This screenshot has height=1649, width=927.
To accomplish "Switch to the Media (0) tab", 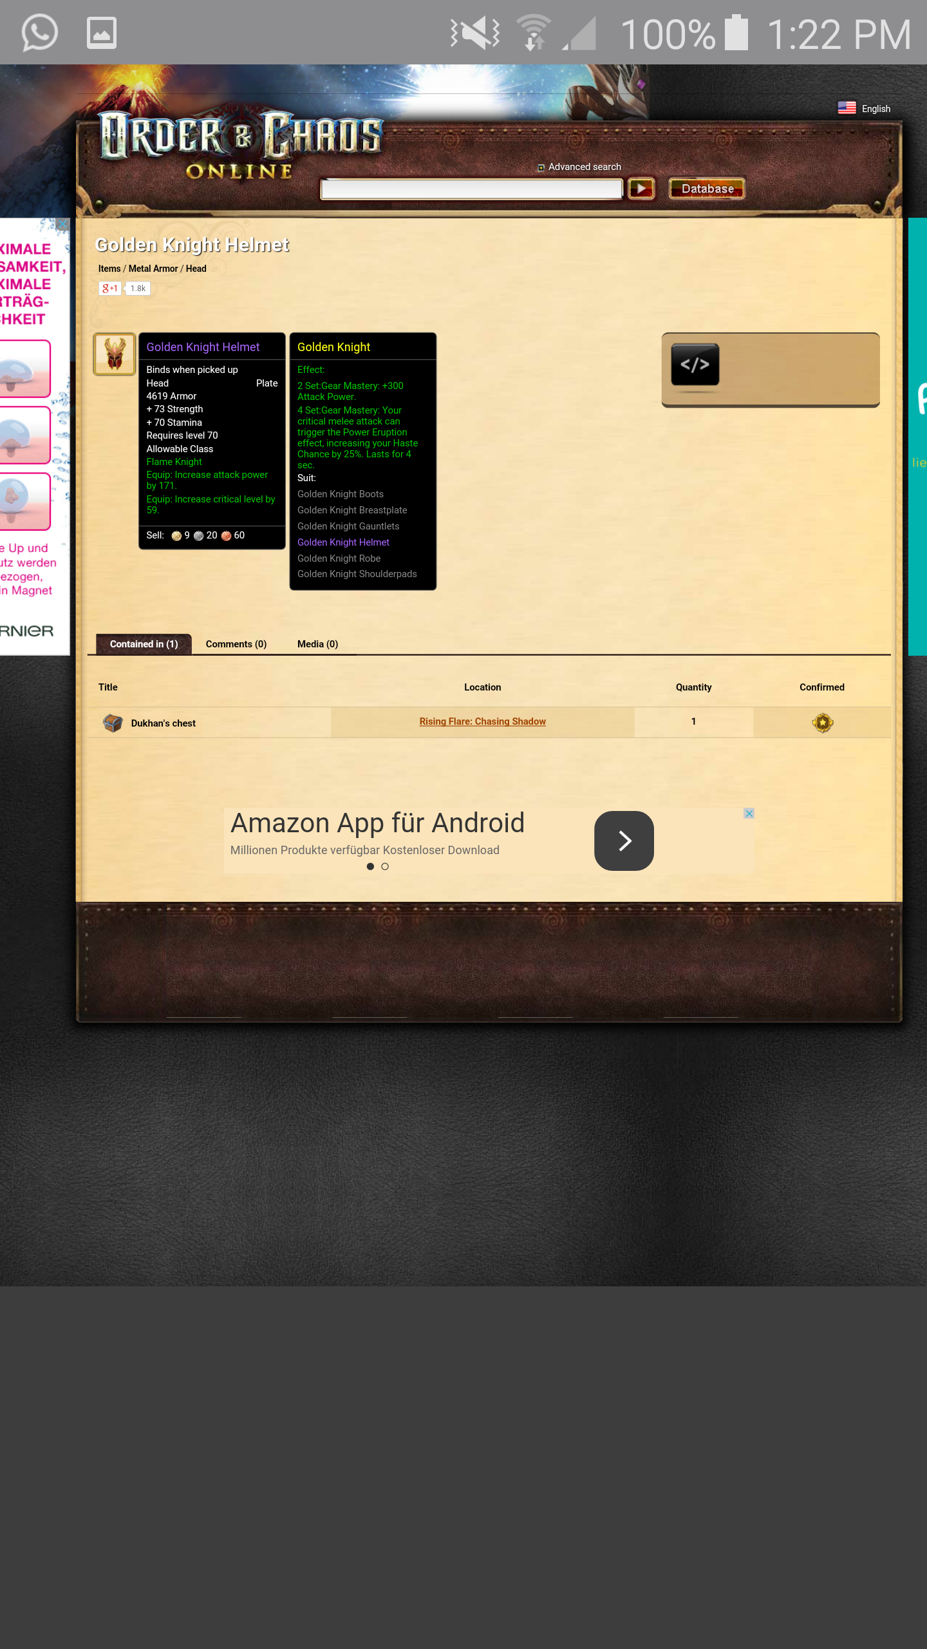I will [x=317, y=644].
